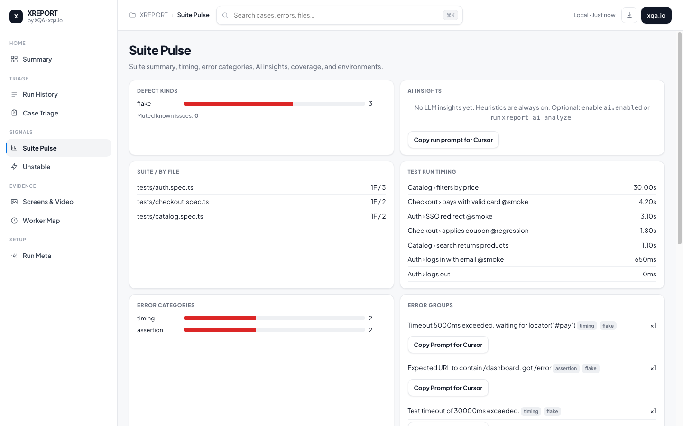Screen dimensions: 683x426
Task: Click the ⌘K shortcut badge
Action: (451, 15)
